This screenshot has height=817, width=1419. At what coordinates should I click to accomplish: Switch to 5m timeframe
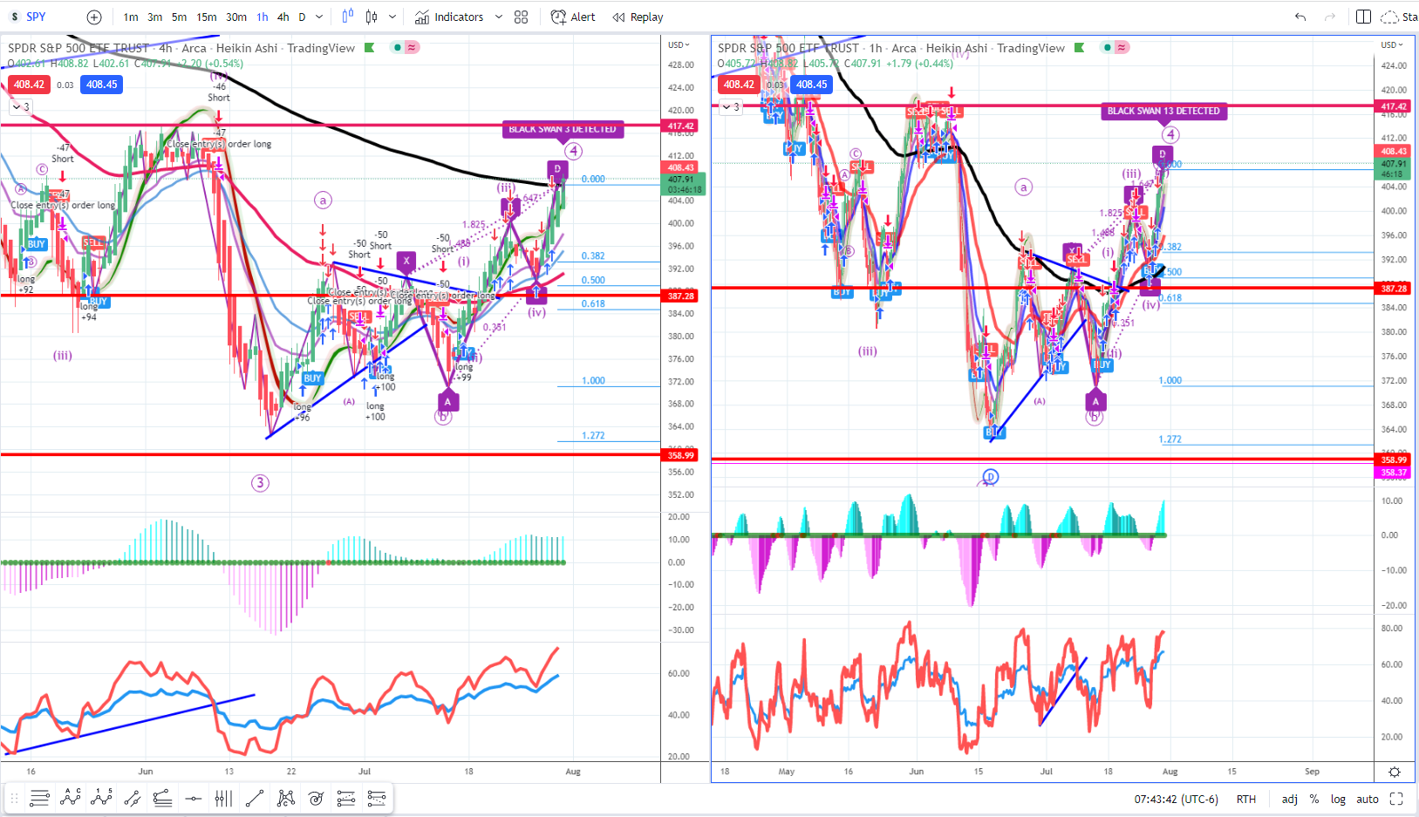click(179, 17)
